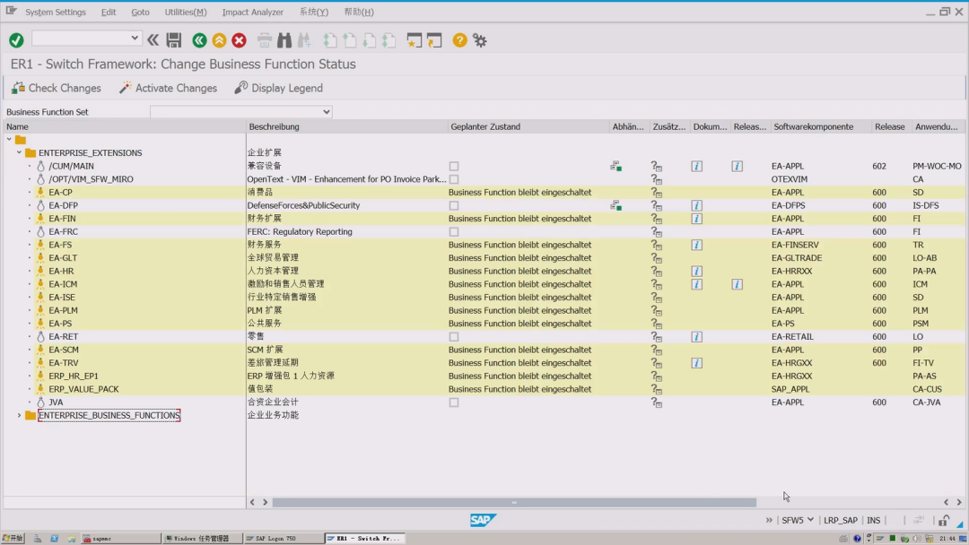Image resolution: width=969 pixels, height=545 pixels.
Task: Enable planned status checkbox for EA-RET
Action: (454, 336)
